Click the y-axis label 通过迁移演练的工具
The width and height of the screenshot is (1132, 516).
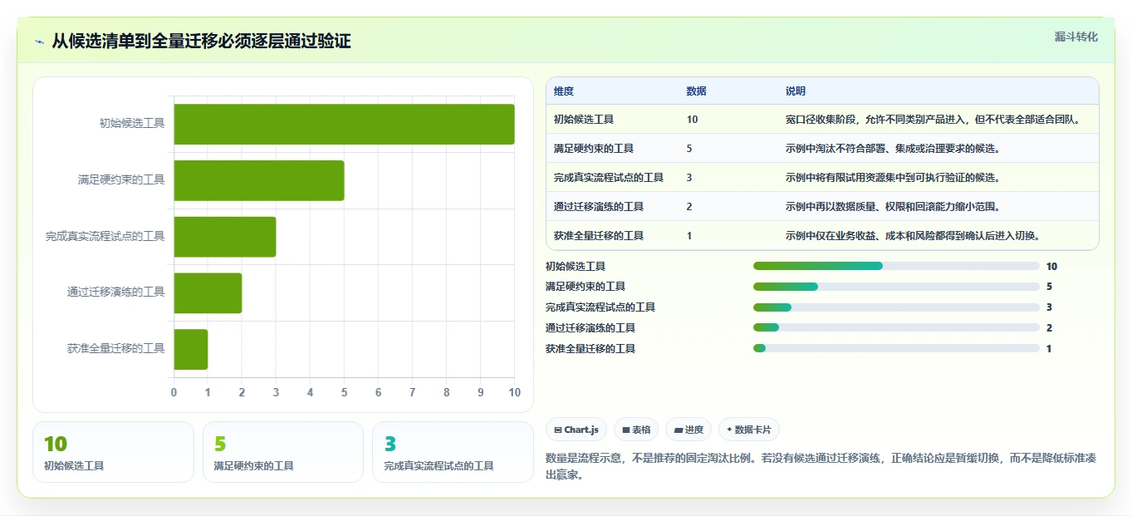(x=116, y=292)
